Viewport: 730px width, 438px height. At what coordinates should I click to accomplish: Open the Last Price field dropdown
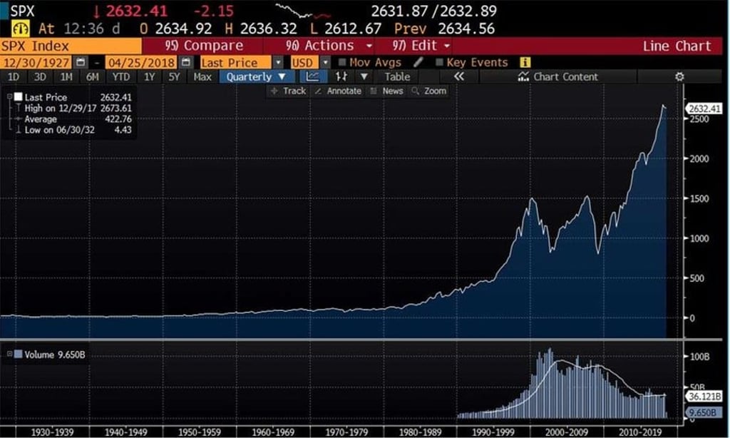click(279, 63)
